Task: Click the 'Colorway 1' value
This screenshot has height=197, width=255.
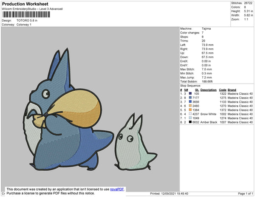Action: pos(24,25)
